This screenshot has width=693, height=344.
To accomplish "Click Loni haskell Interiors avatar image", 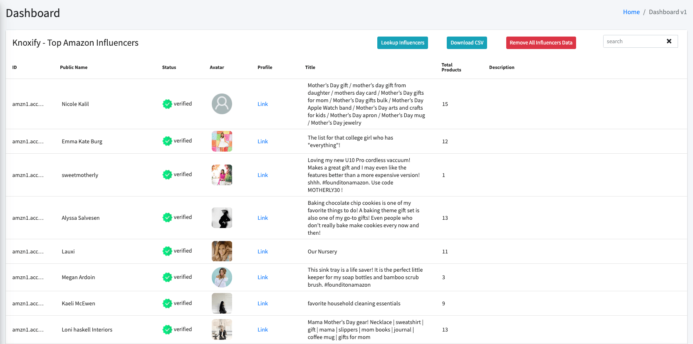I will tap(222, 329).
